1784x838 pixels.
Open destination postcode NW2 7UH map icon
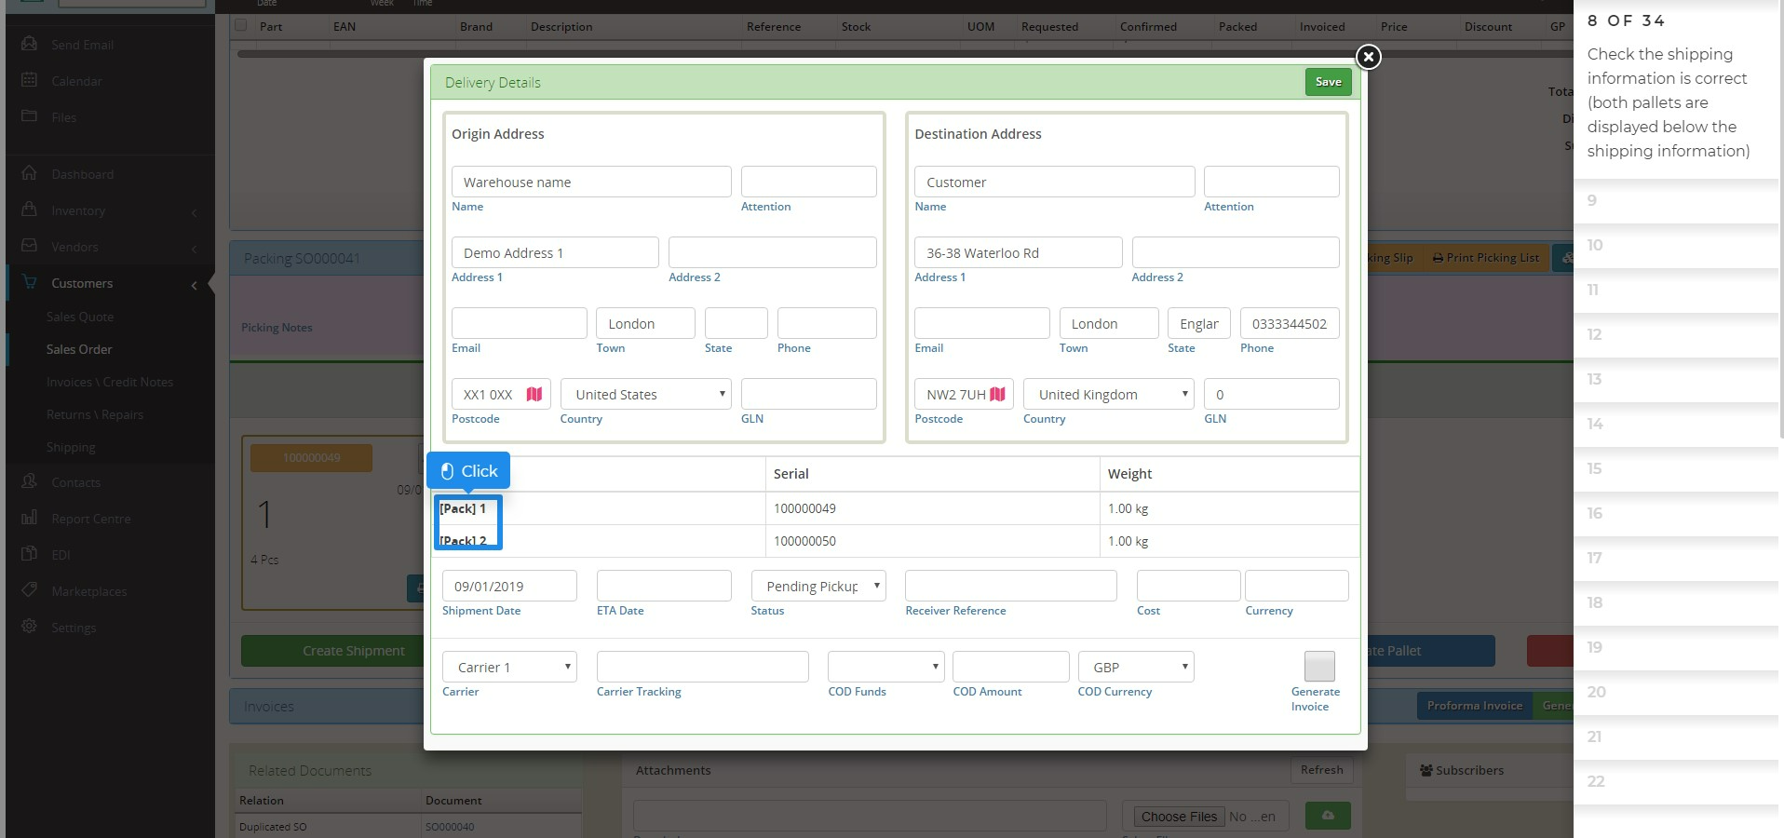click(997, 395)
